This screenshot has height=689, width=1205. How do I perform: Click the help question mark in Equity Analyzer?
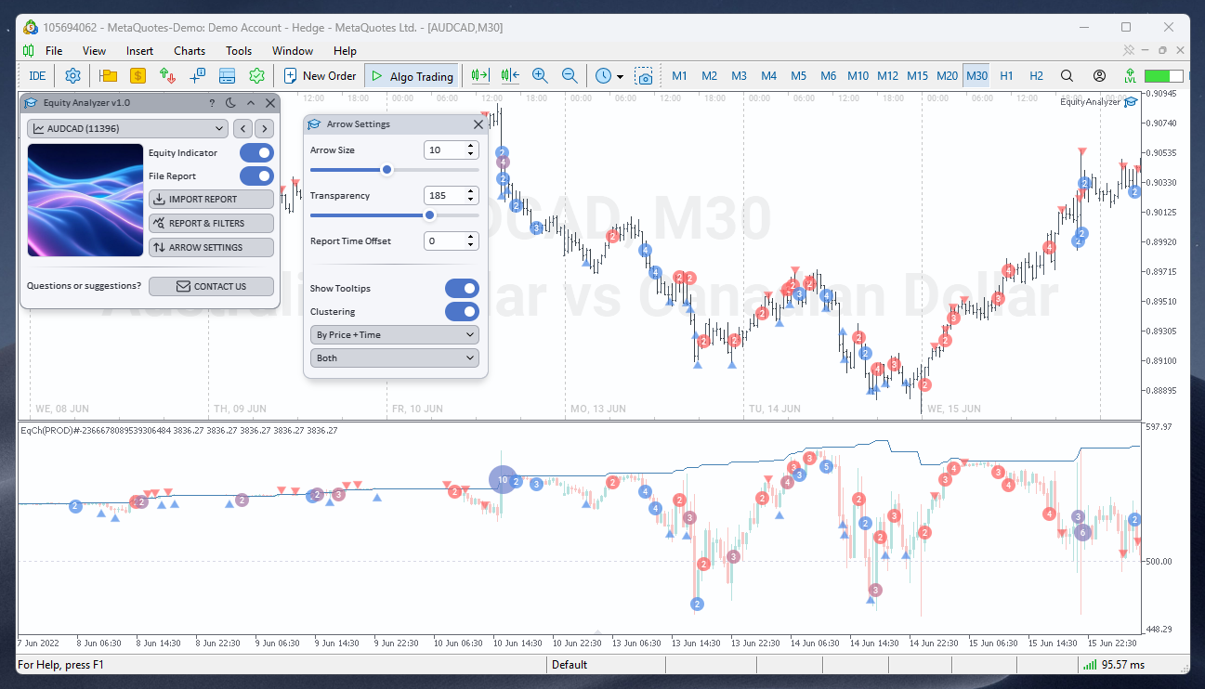point(212,103)
